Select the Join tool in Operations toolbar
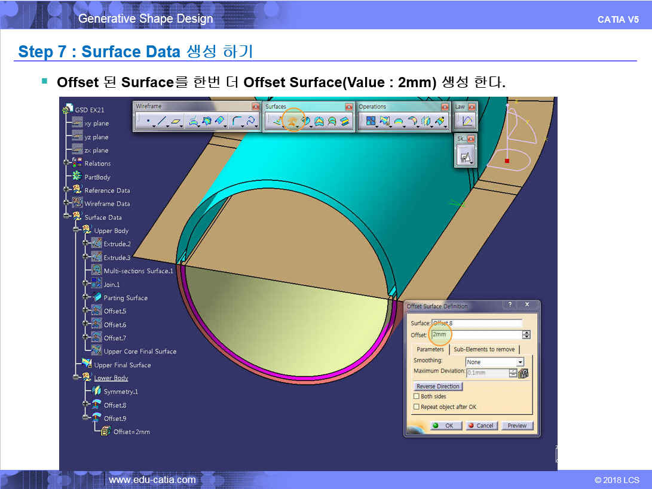 [x=371, y=122]
